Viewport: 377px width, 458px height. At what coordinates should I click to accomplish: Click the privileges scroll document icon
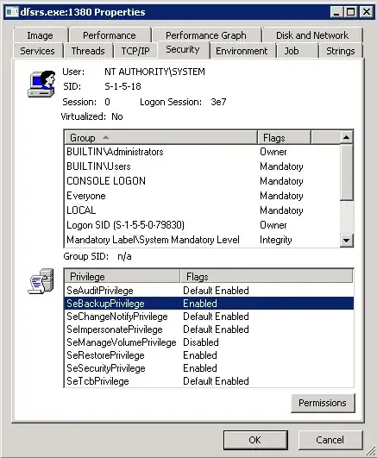41,281
